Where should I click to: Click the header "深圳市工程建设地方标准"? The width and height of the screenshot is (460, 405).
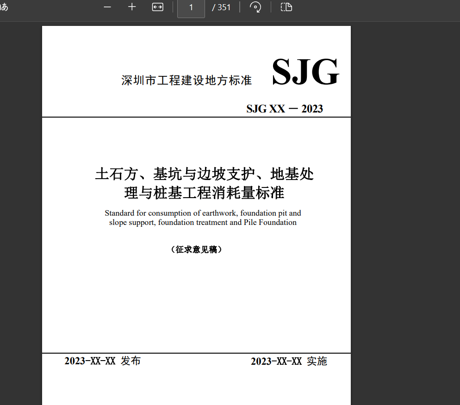point(186,80)
